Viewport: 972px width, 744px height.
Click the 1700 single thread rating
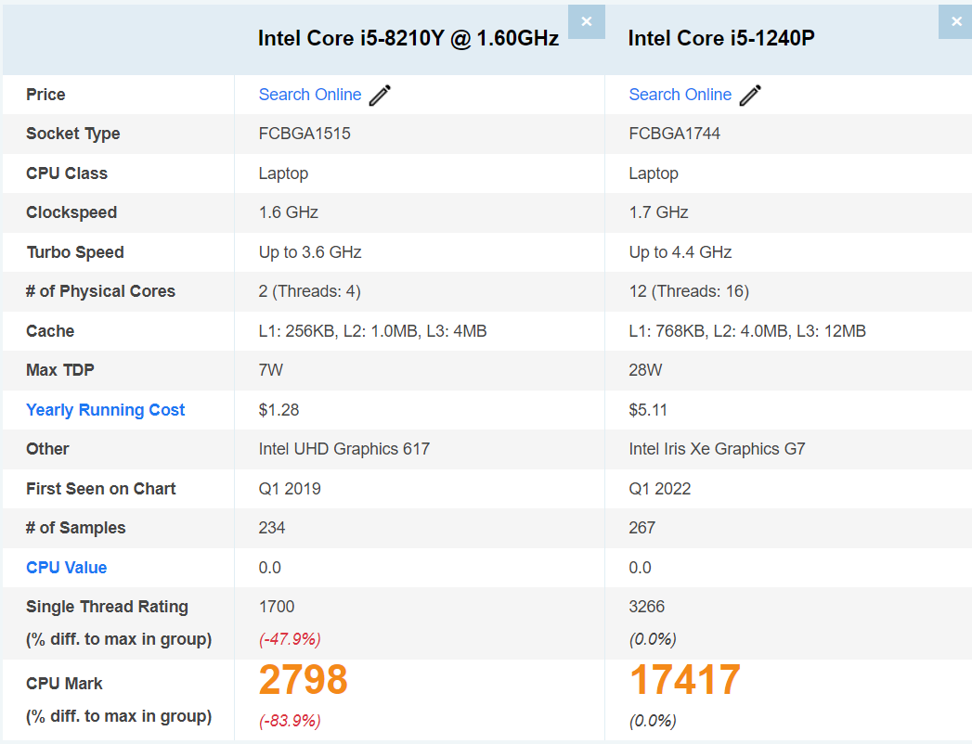coord(277,607)
